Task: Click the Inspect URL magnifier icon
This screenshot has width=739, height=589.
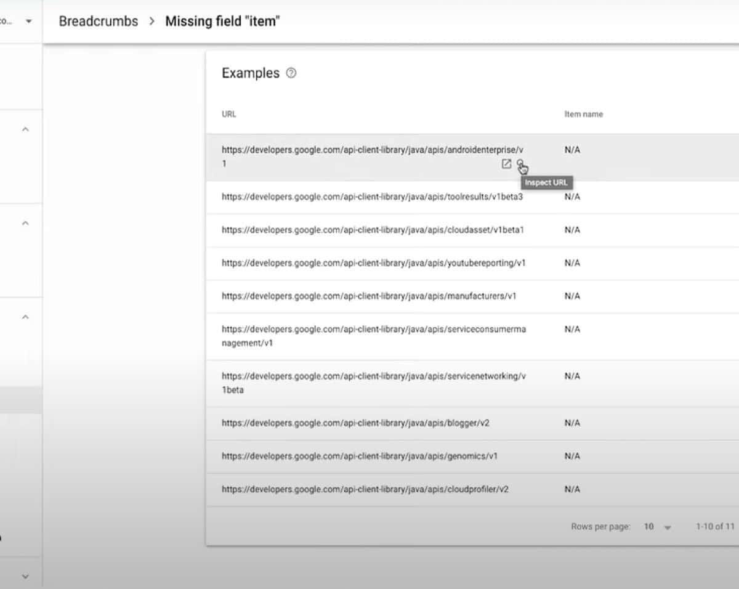Action: (520, 164)
